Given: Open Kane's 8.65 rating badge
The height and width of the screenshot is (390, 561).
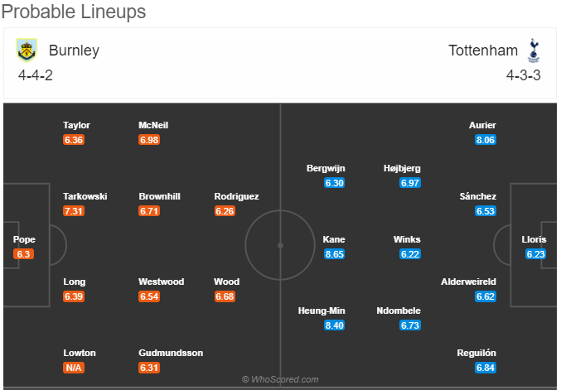Looking at the screenshot, I should pos(334,254).
